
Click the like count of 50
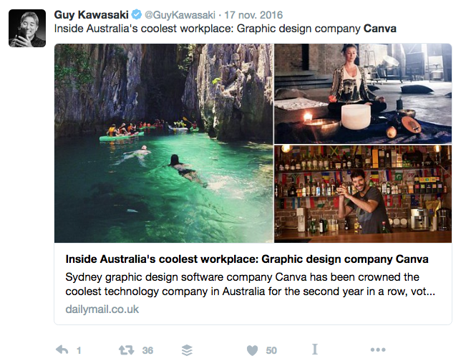pos(271,350)
